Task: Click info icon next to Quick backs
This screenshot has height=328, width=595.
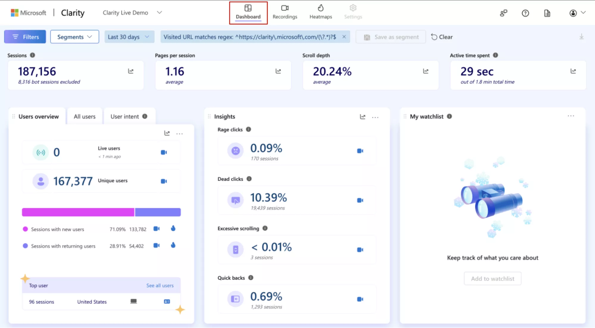Action: point(251,278)
